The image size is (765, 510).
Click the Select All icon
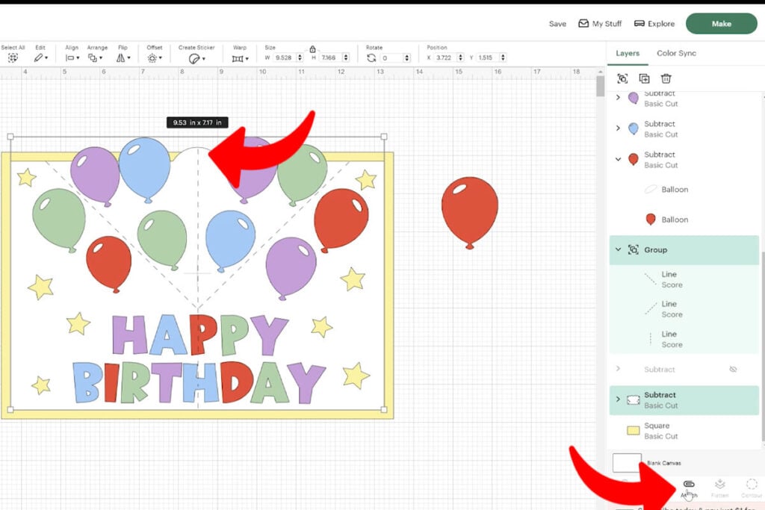coord(13,56)
